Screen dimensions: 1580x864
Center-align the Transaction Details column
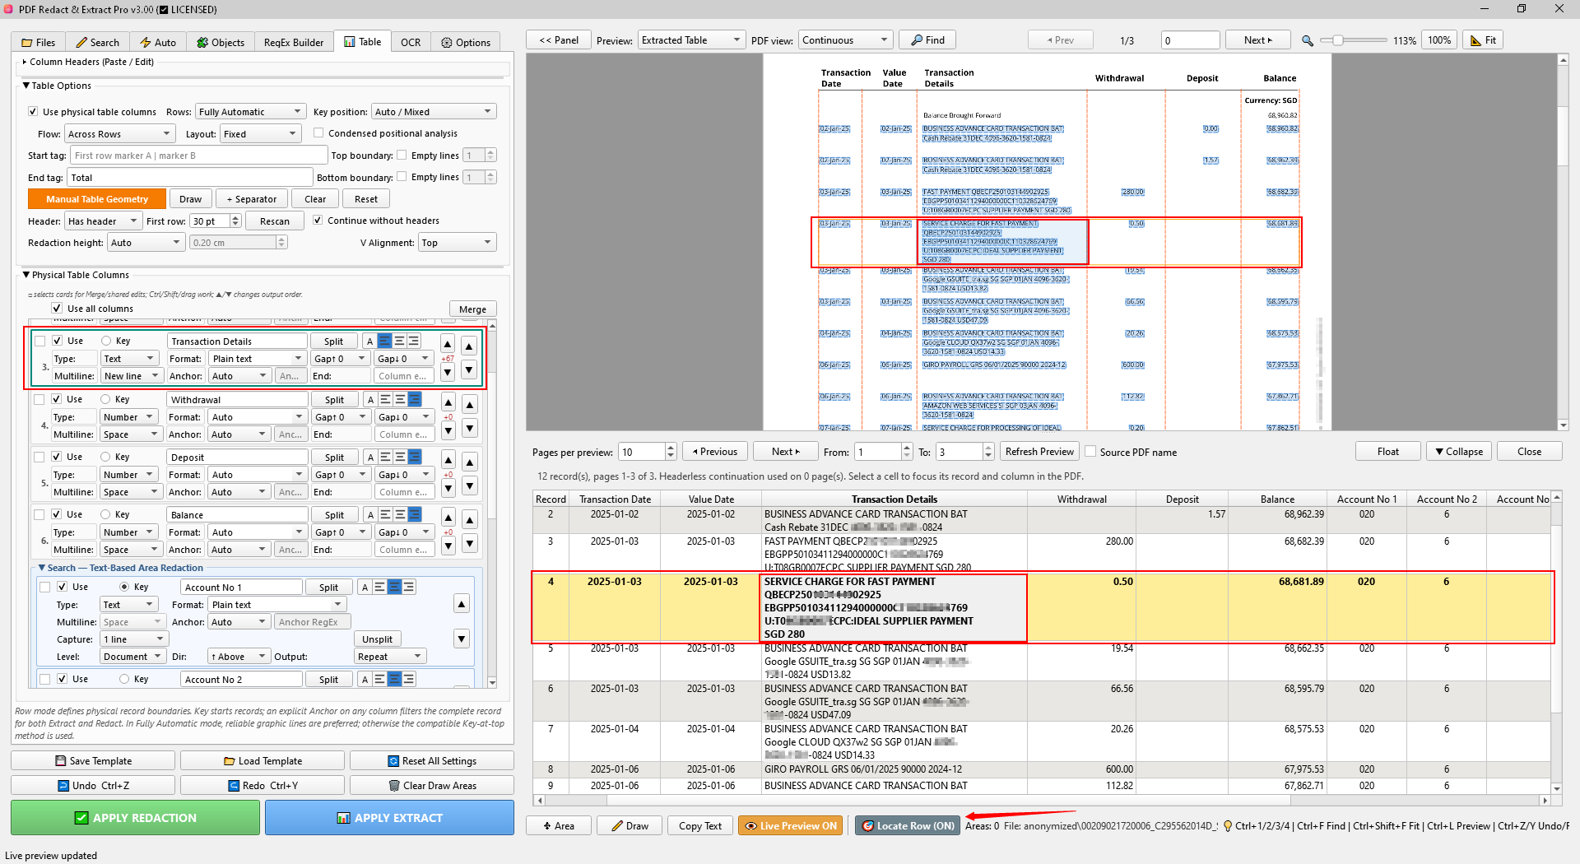tap(399, 341)
